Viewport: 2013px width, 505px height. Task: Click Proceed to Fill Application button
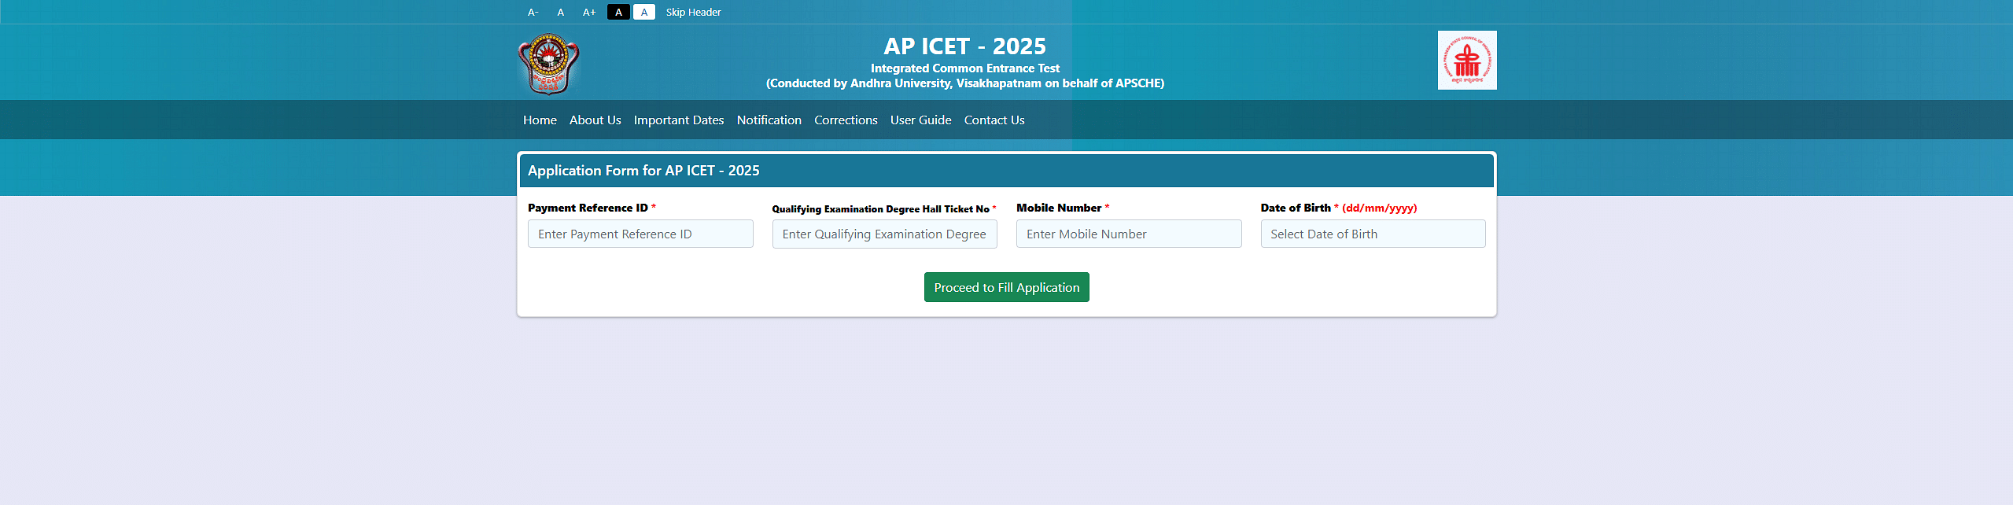click(x=1006, y=287)
